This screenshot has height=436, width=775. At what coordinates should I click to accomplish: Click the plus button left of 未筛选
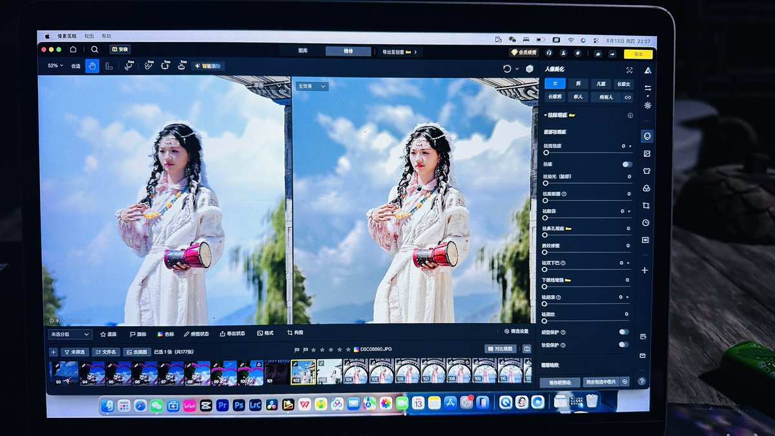[54, 352]
